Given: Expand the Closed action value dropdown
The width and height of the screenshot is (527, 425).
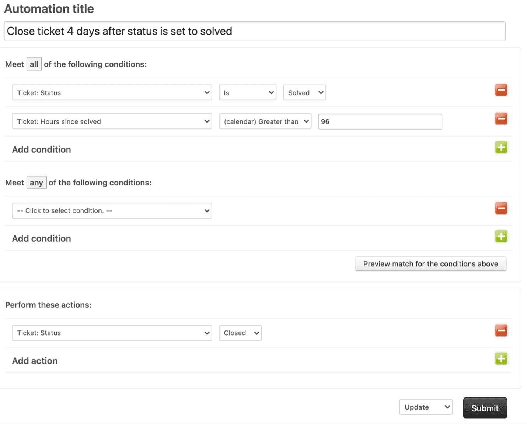Looking at the screenshot, I should pyautogui.click(x=240, y=333).
